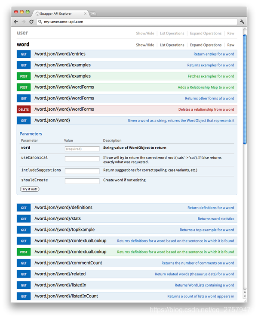The height and width of the screenshot is (318, 258).
Task: Click 'String value of WordObject to return'
Action: click(x=135, y=148)
